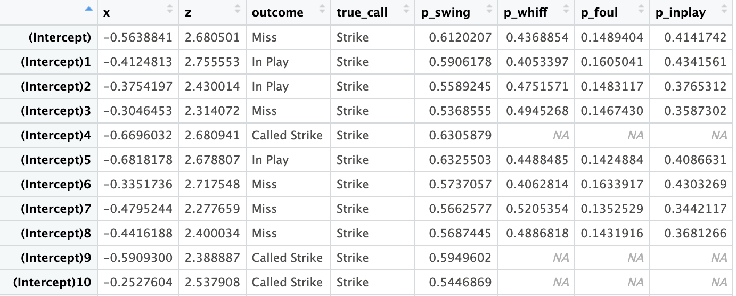Select the (Intercept)10 row label
The height and width of the screenshot is (296, 736).
(x=52, y=283)
